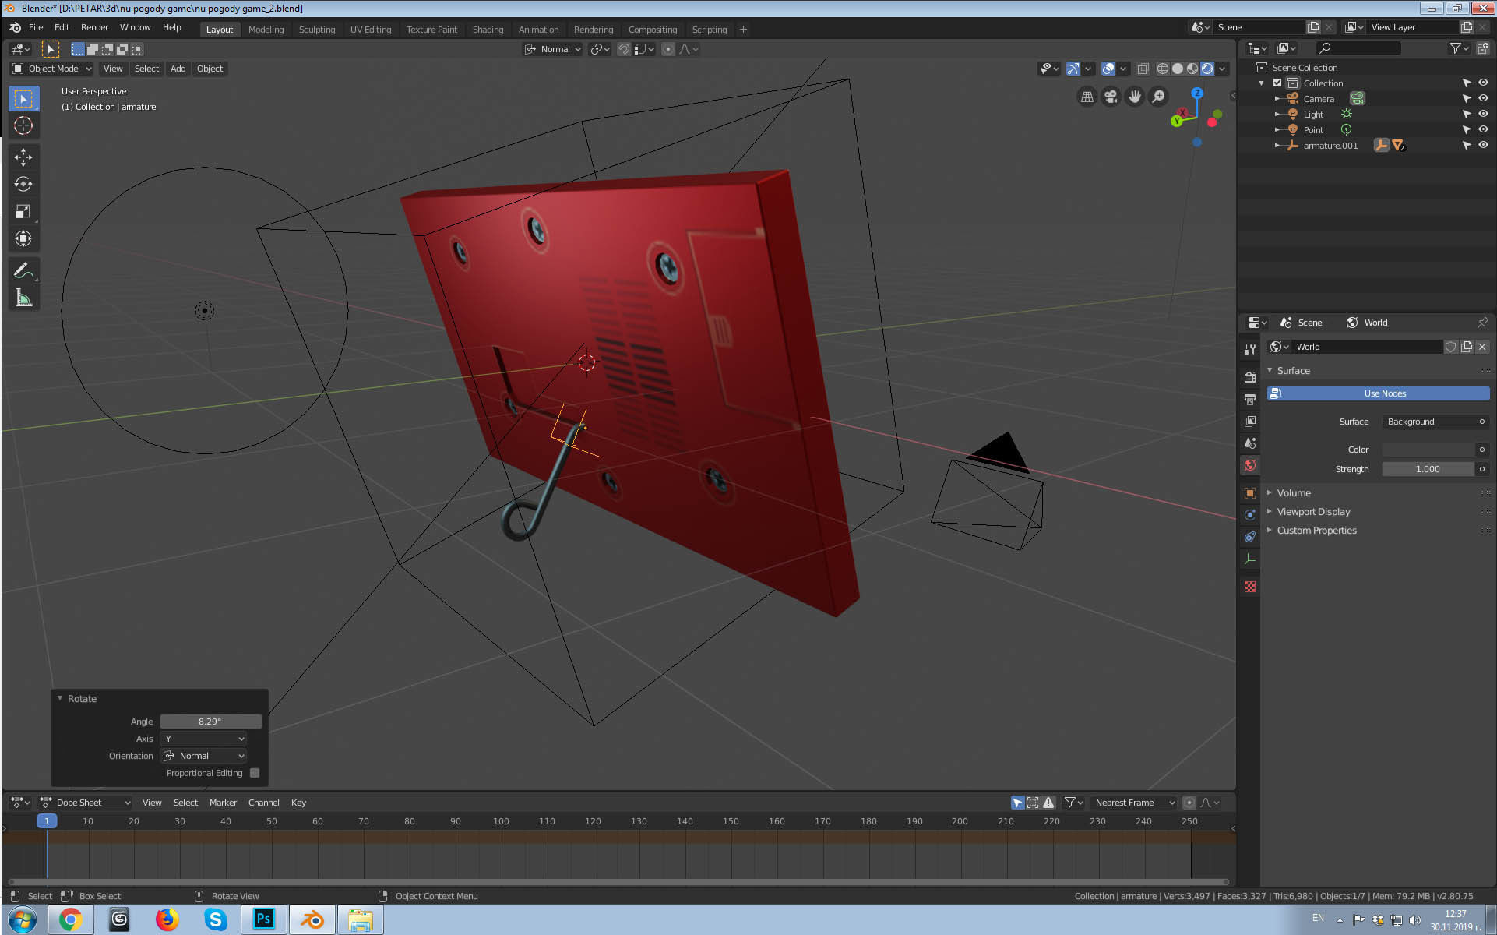This screenshot has width=1497, height=935.
Task: Select the Transform tool
Action: (x=23, y=238)
